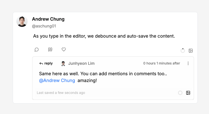Click the loading ring beside the post image icon
The width and height of the screenshot is (209, 114).
(x=183, y=51)
